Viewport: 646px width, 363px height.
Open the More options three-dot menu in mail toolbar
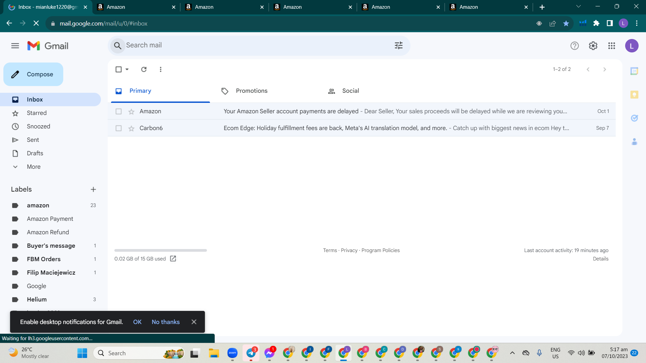(x=160, y=69)
